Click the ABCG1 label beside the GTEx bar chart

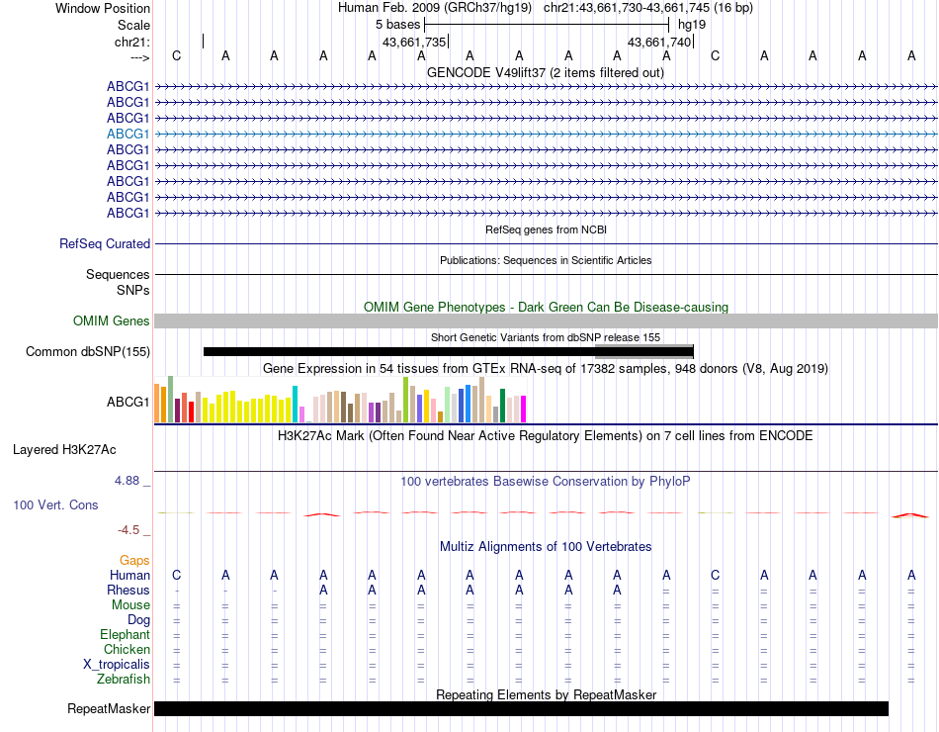coord(128,402)
